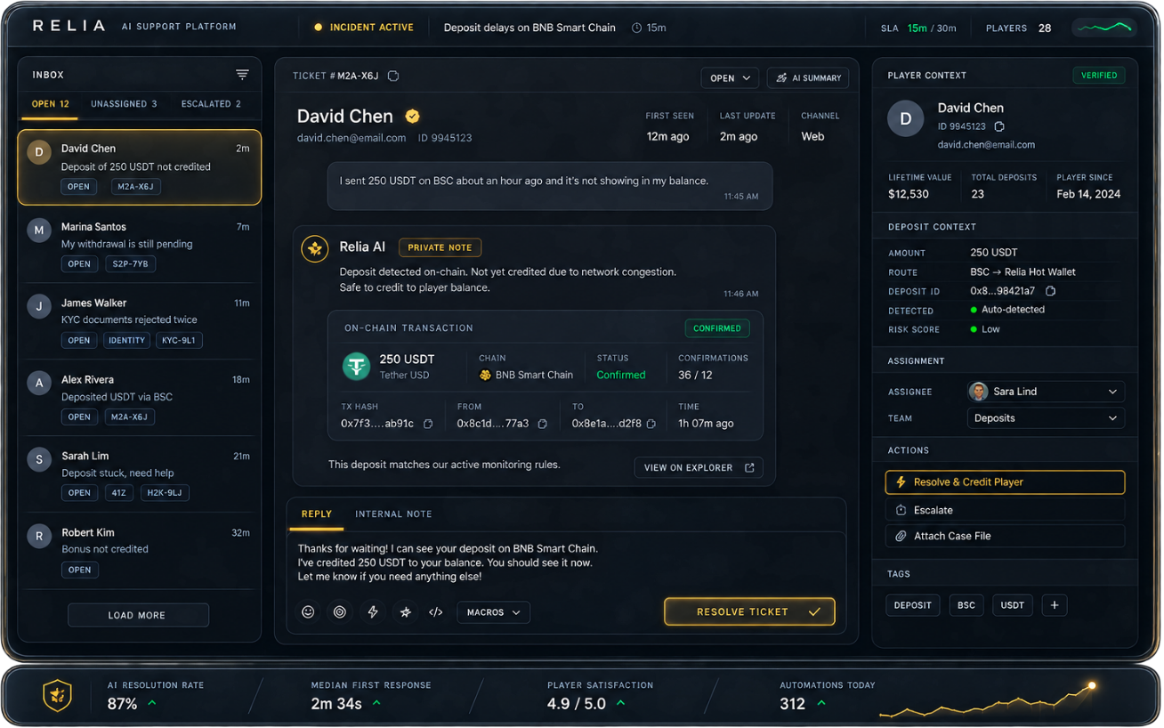The image size is (1164, 728).
Task: Click external link icon on View on Explorer
Action: point(749,467)
